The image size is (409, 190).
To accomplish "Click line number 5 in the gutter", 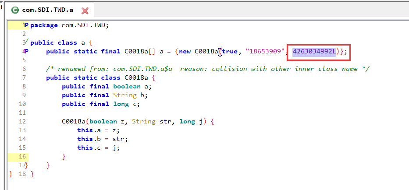I will pyautogui.click(x=24, y=60).
